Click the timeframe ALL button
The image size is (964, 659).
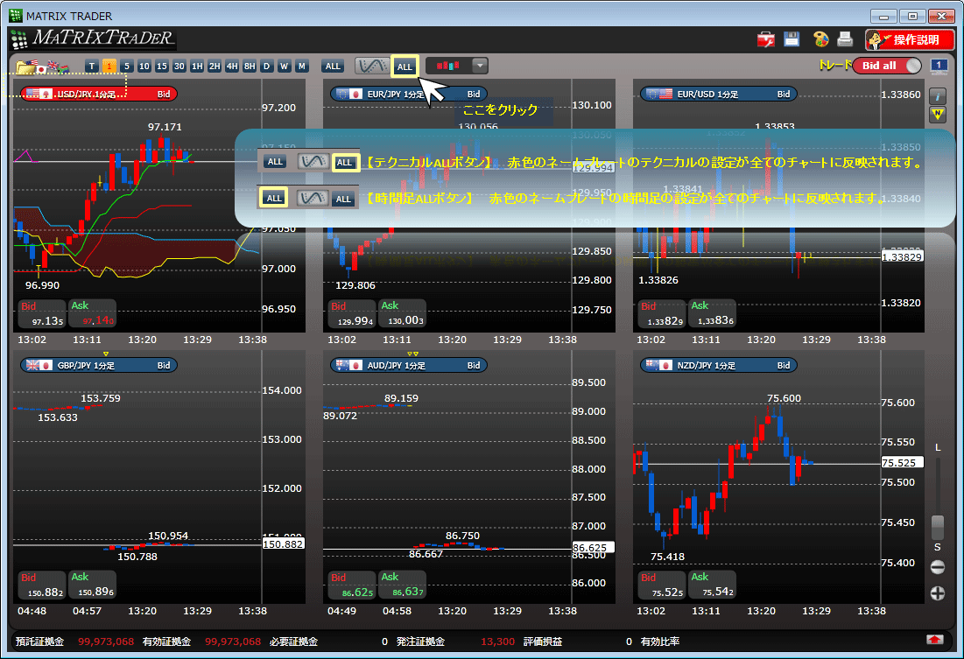333,67
